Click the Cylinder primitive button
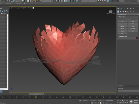 tap(122, 26)
